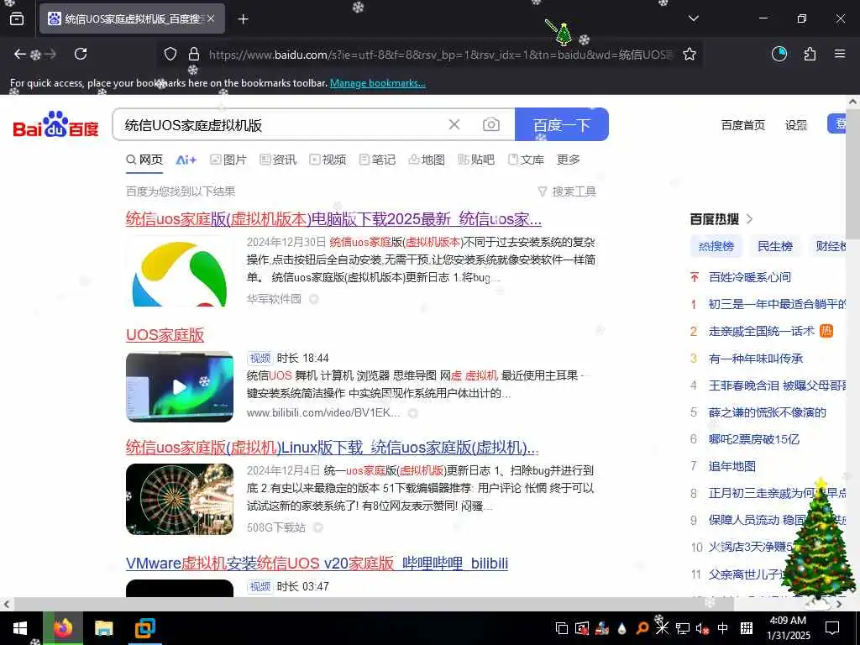Open VMware虚拟机安装统信UOS v20家庭版 result

pos(317,564)
